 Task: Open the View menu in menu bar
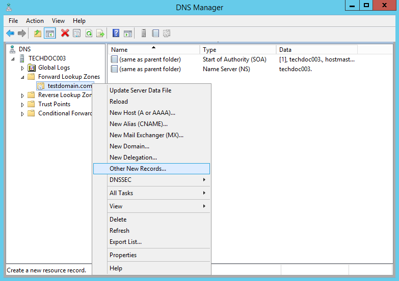(x=58, y=21)
